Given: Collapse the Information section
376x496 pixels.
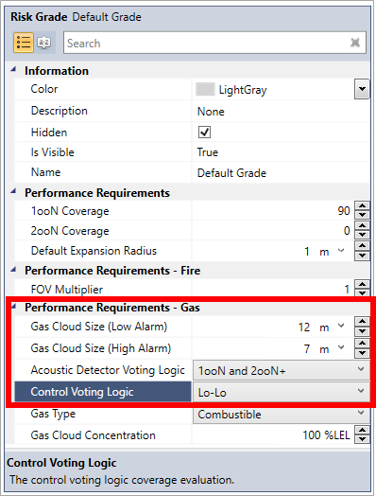Looking at the screenshot, I should [13, 69].
